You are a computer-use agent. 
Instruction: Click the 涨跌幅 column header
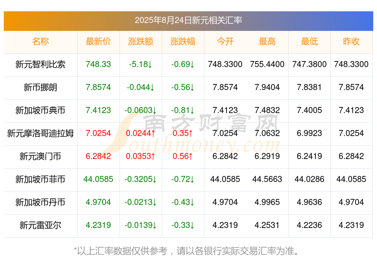(183, 41)
